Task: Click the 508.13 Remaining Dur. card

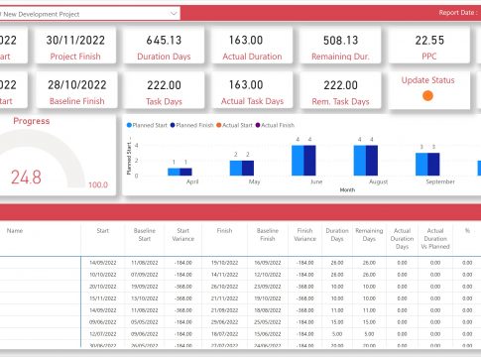Action: (x=340, y=46)
